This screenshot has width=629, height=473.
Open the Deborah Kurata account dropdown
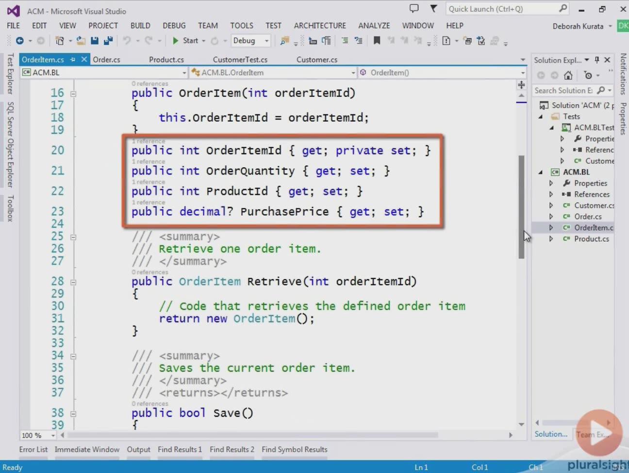(610, 26)
